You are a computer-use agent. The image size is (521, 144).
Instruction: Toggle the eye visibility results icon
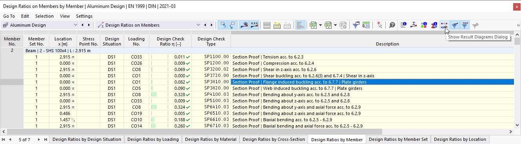(244, 25)
